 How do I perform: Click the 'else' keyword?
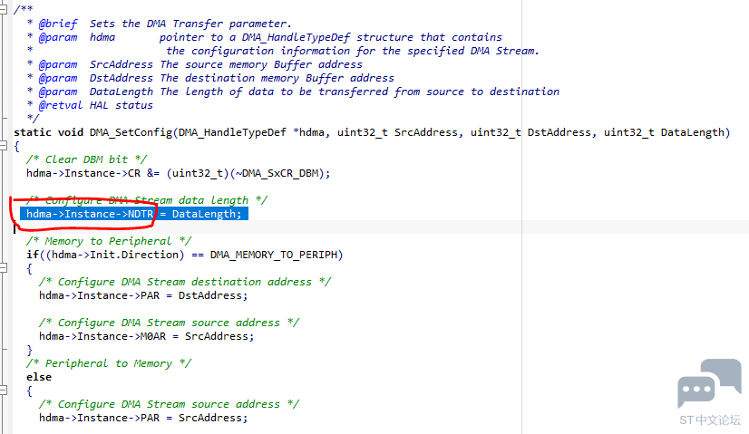point(39,377)
